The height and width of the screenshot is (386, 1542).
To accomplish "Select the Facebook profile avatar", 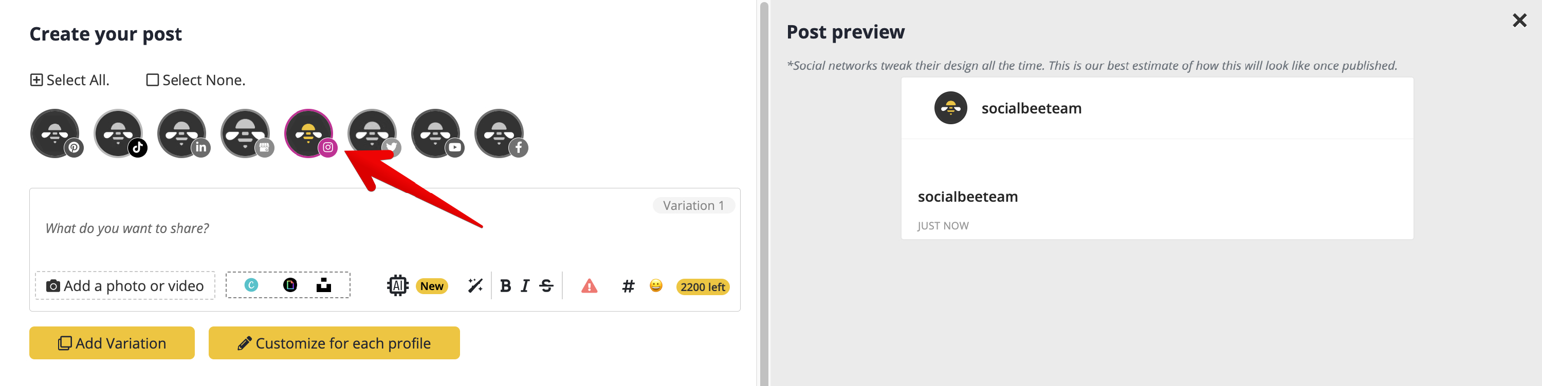I will [x=499, y=133].
